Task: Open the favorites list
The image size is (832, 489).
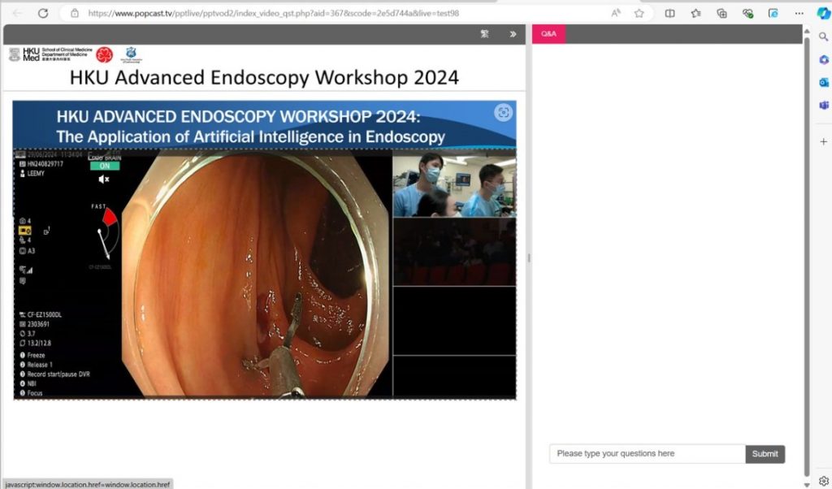Action: [696, 13]
